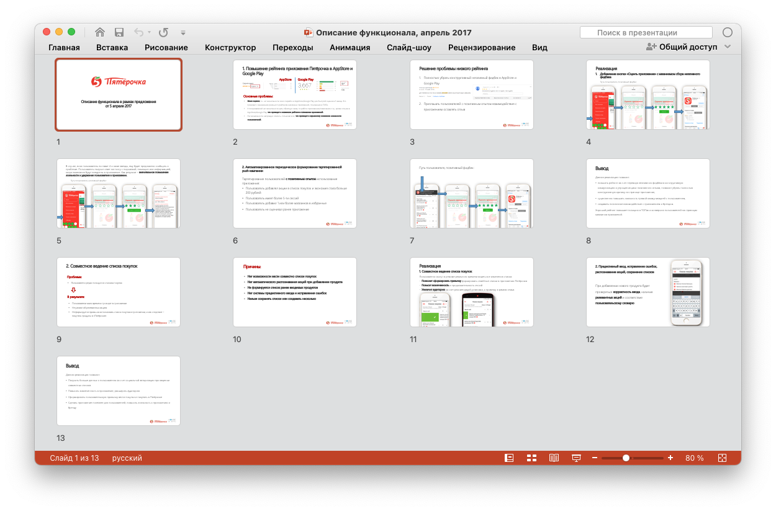Screen dimensions: 776x511
Task: Select slide 12 thumbnail
Action: [x=648, y=292]
